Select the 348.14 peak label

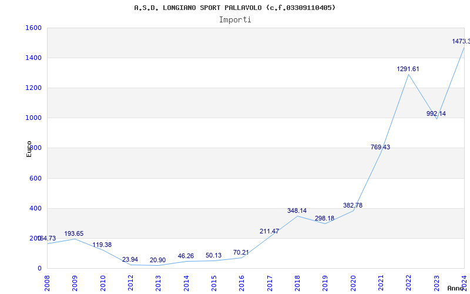[297, 211]
